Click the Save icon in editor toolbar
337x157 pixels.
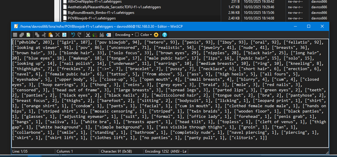[15, 35]
